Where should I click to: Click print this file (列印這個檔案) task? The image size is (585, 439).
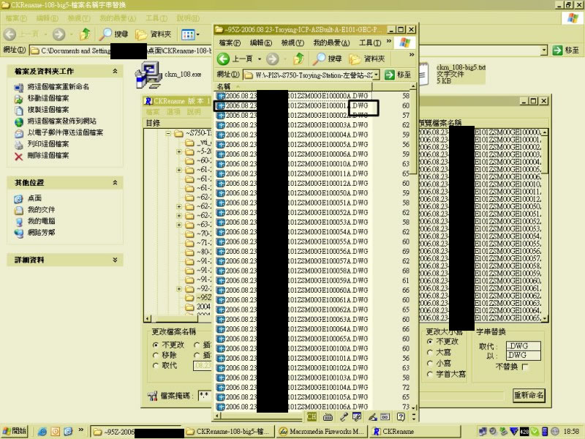pyautogui.click(x=19, y=144)
